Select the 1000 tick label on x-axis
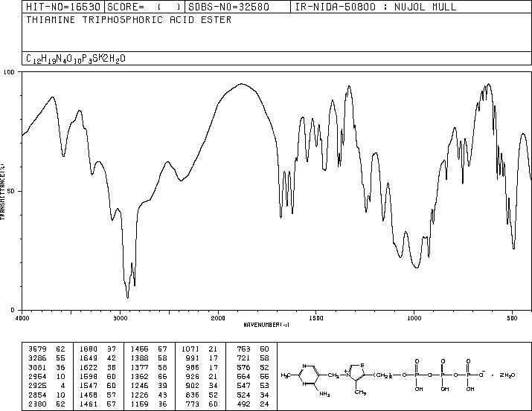The height and width of the screenshot is (411, 532). pyautogui.click(x=414, y=318)
